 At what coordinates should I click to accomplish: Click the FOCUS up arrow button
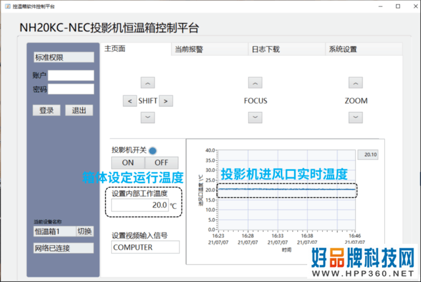255,83
